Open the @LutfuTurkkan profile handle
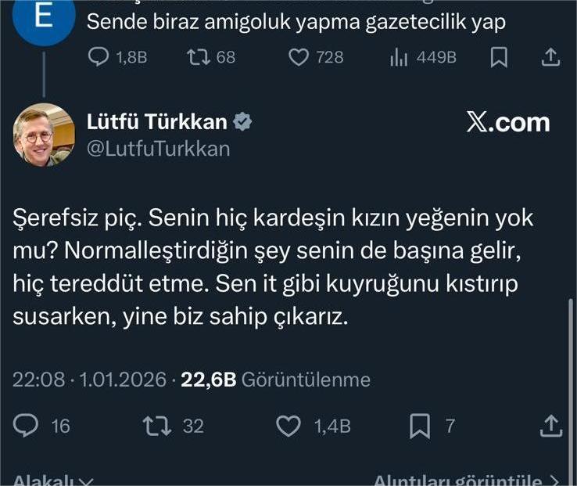Screen dimensions: 577x486 [157, 149]
